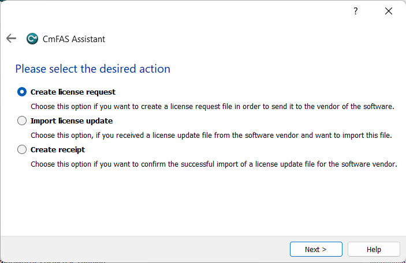Click the 'CmFAS Assistant' title text

point(74,39)
